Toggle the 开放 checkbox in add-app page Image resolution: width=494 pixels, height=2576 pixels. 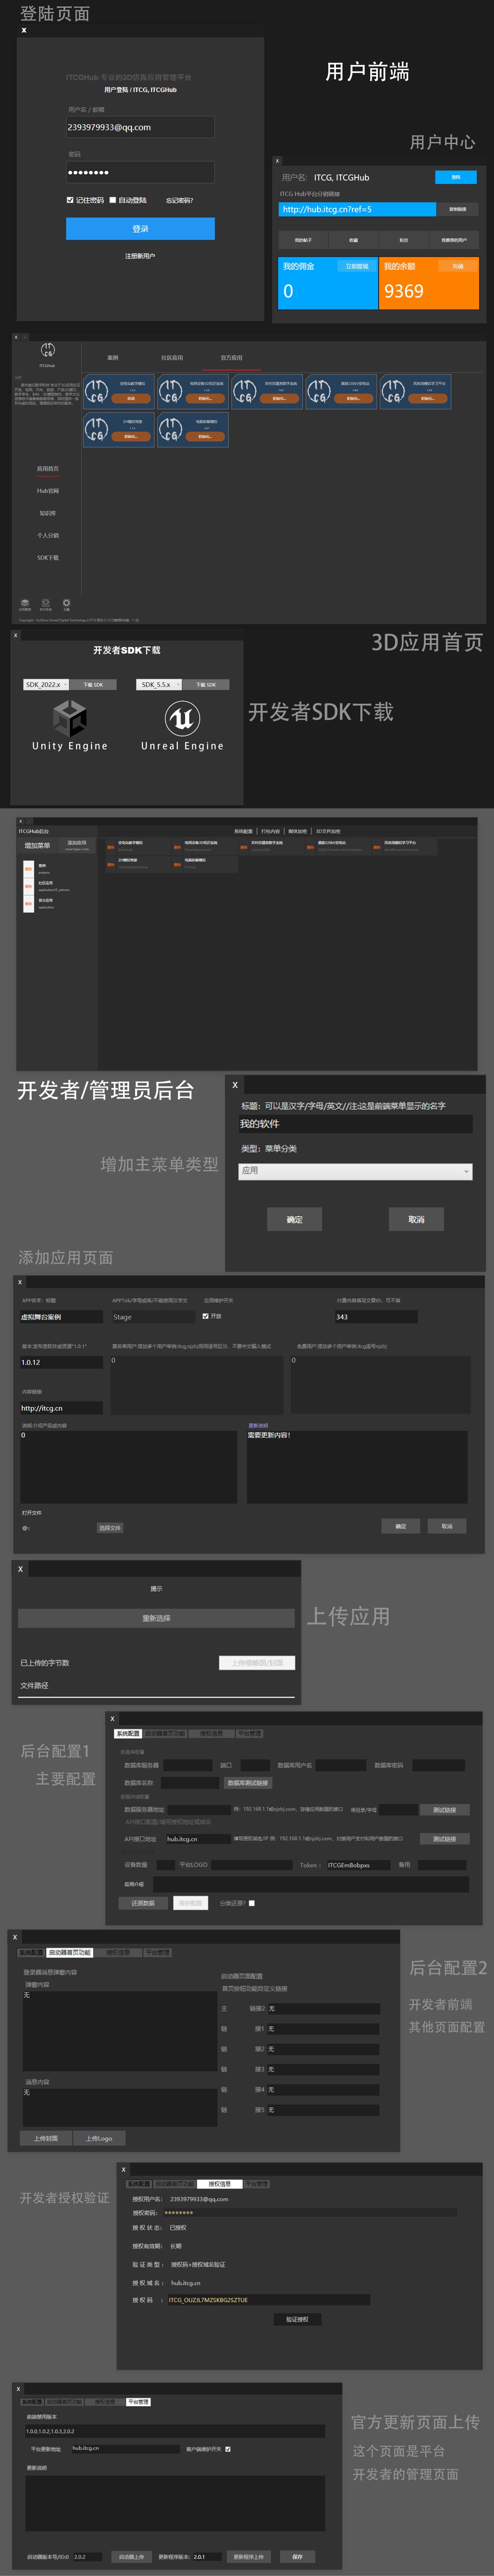(206, 1316)
